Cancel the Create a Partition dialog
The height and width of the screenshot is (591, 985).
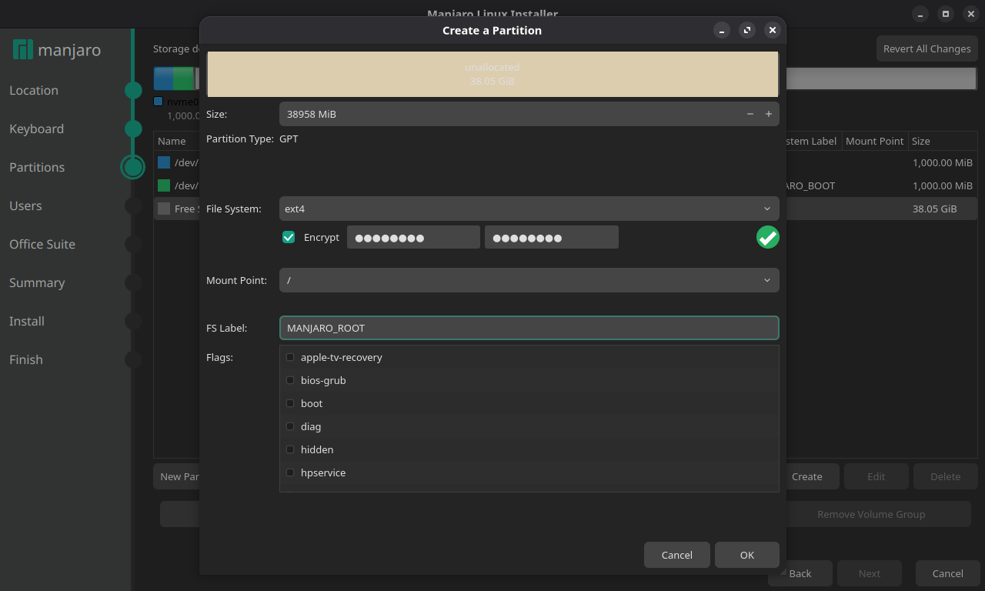coord(676,555)
